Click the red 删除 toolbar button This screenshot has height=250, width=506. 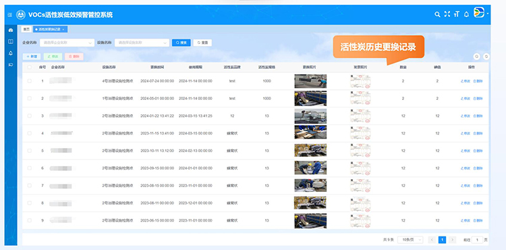tap(74, 57)
